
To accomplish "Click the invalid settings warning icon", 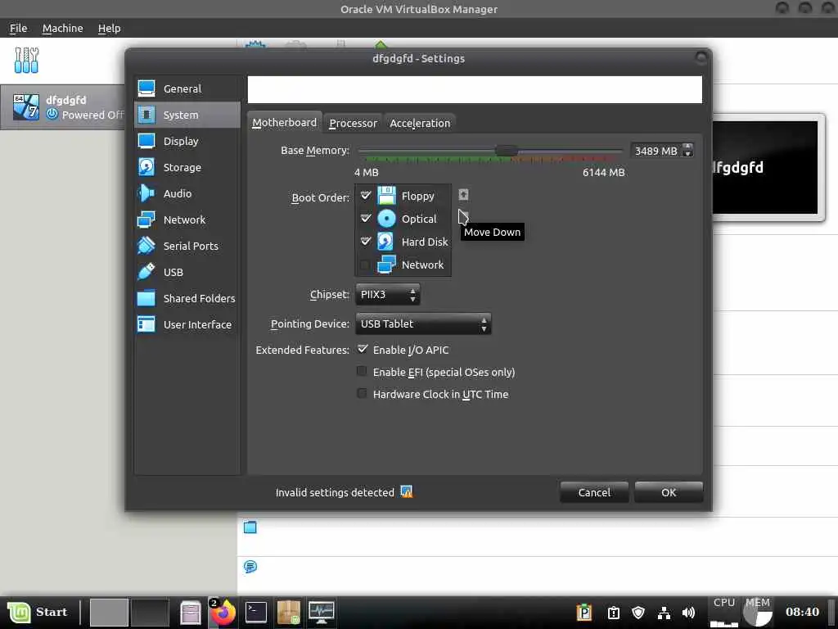I will tap(407, 491).
